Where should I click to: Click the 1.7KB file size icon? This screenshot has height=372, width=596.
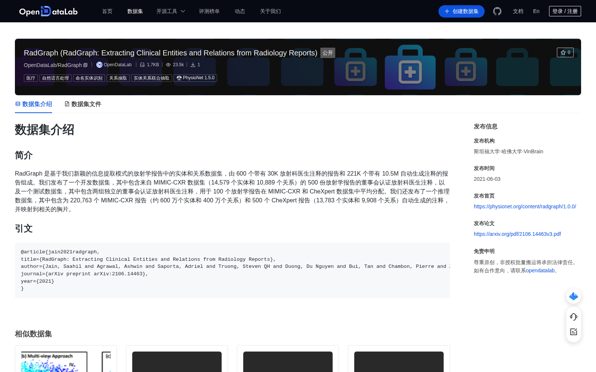(142, 65)
